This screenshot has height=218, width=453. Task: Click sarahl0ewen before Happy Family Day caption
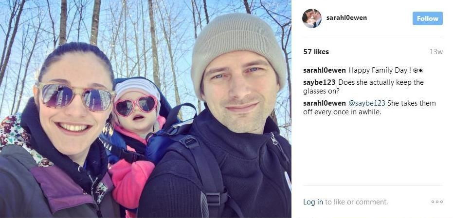(325, 70)
